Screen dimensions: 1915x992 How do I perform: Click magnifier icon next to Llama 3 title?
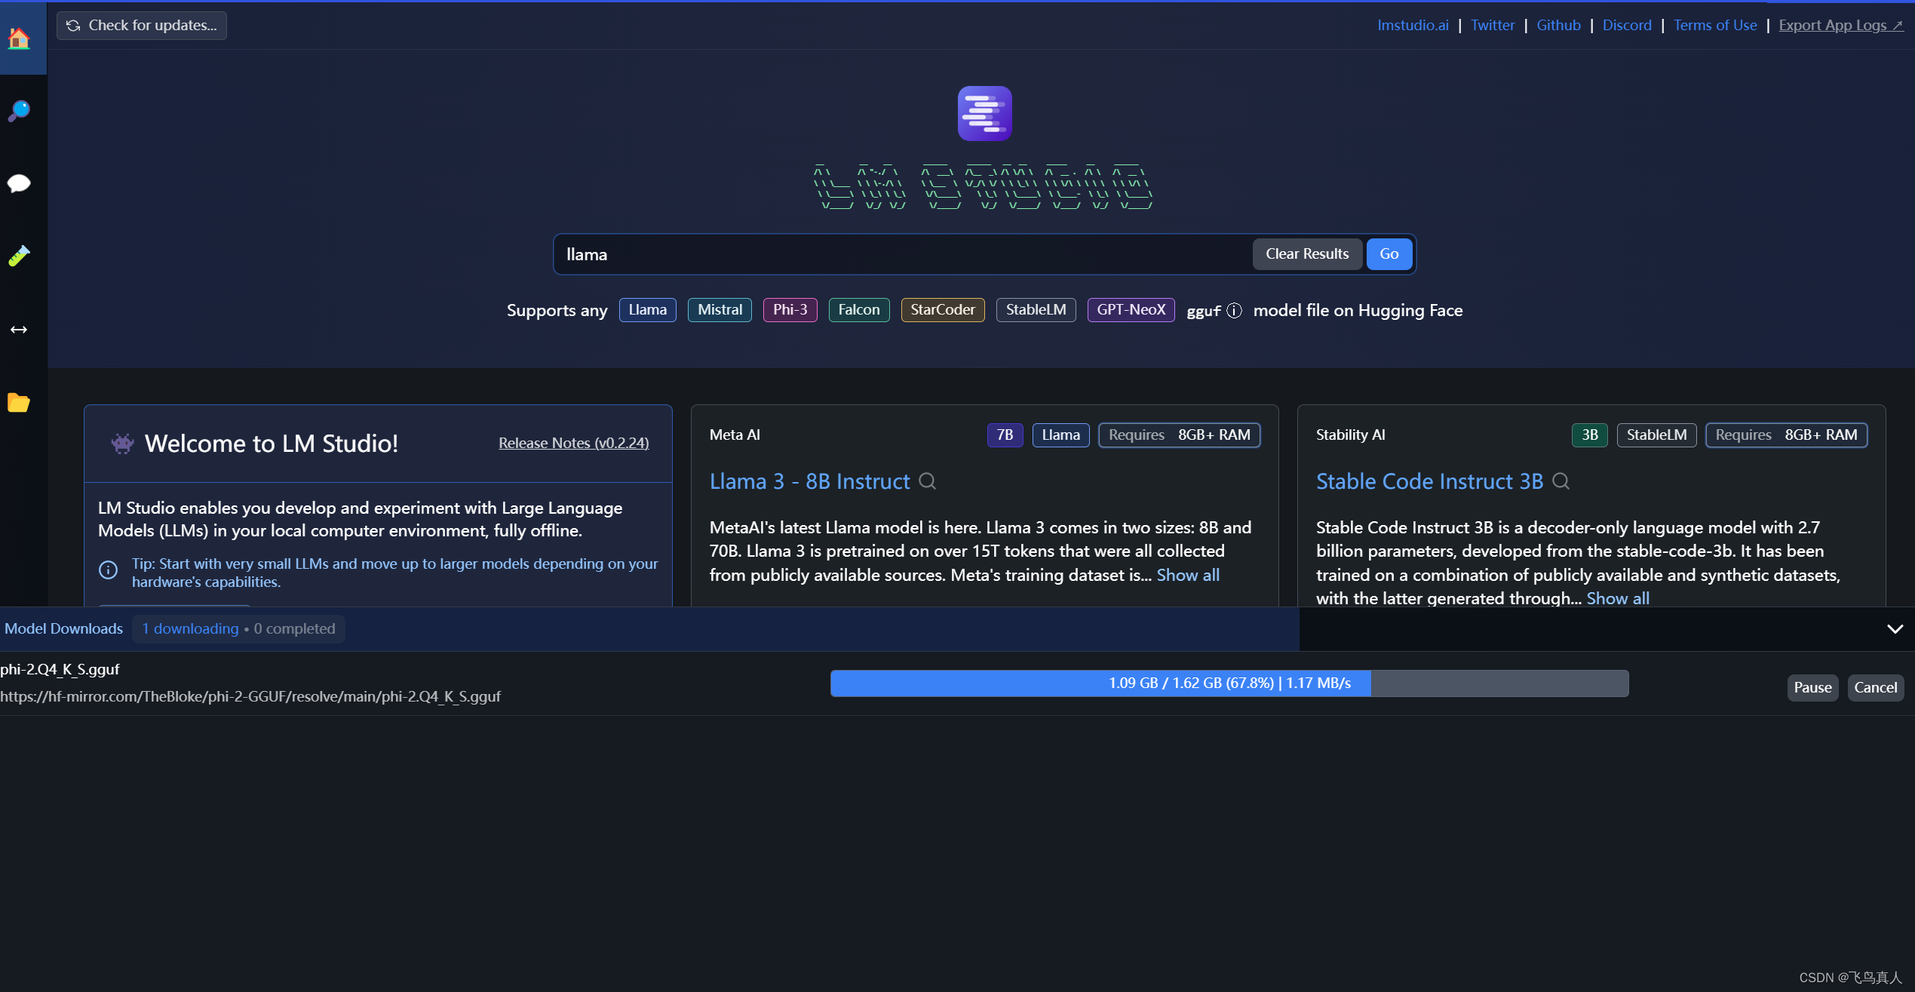(x=928, y=481)
